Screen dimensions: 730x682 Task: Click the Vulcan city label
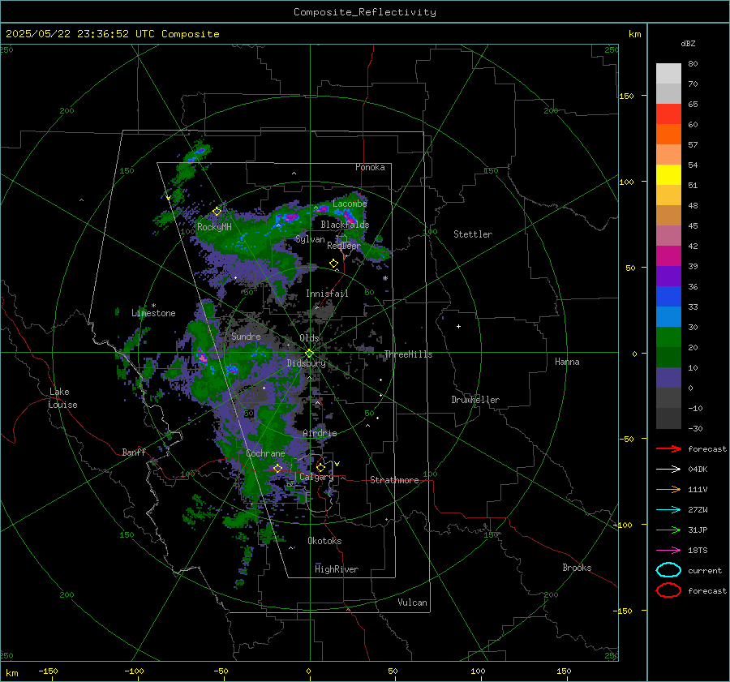(x=412, y=603)
